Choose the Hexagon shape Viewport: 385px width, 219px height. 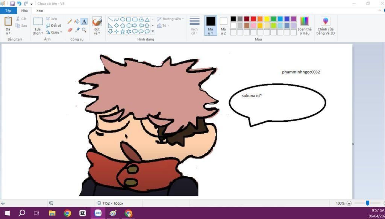point(129,26)
